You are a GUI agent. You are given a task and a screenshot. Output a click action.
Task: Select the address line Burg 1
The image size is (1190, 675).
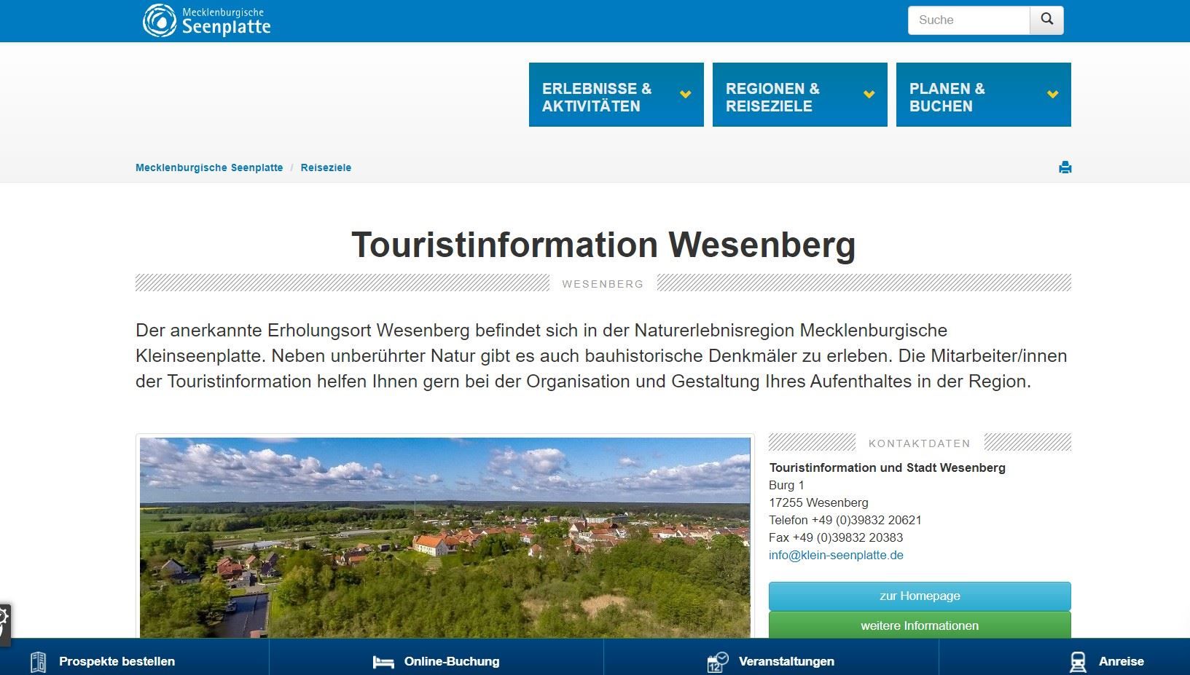[x=786, y=485]
